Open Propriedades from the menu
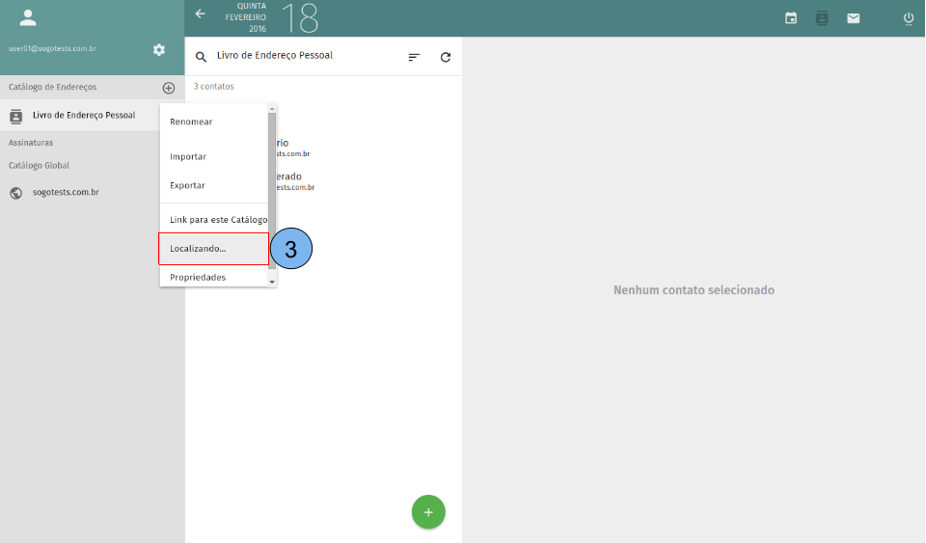This screenshot has height=543, width=926. pos(198,277)
